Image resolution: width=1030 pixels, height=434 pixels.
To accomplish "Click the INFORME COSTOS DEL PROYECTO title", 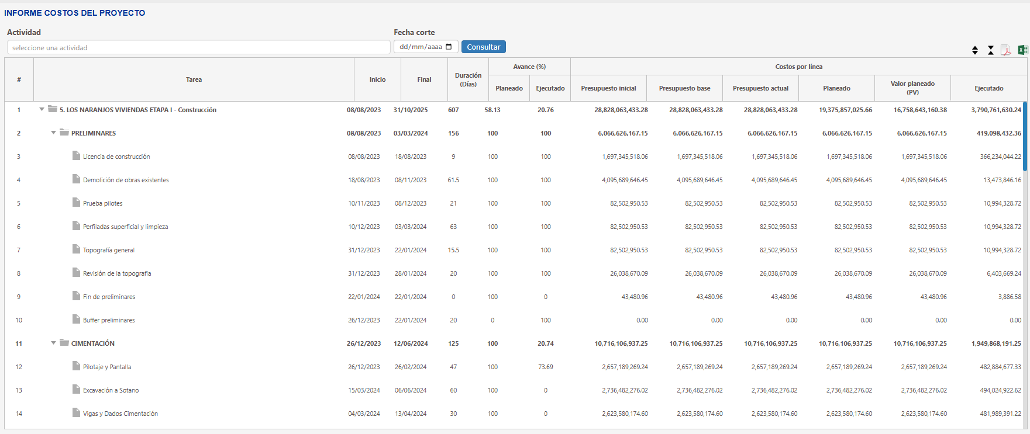I will (x=75, y=13).
